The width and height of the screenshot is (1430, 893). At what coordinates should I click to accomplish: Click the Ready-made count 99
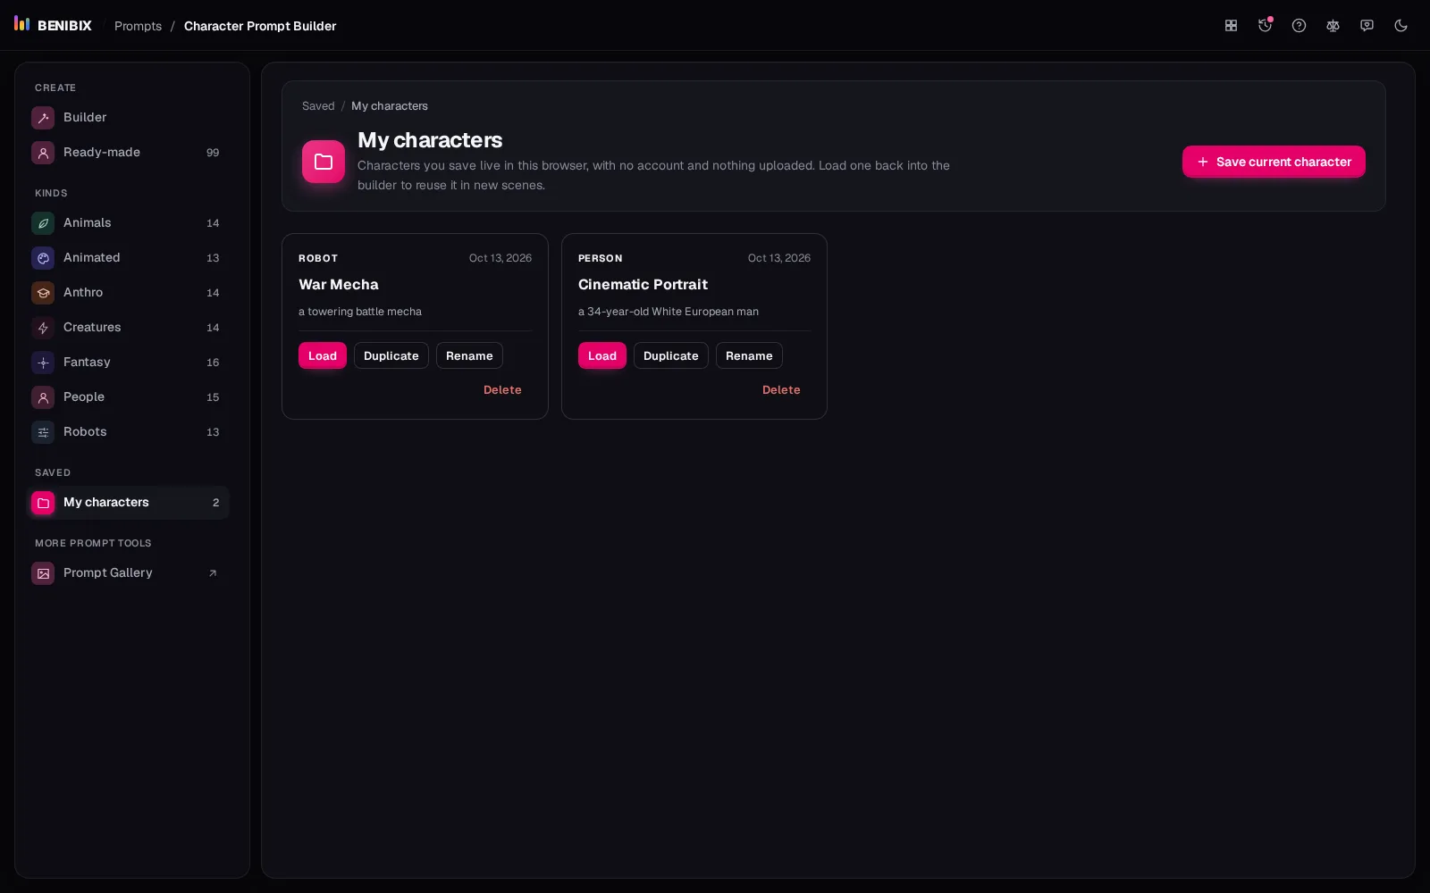[x=213, y=153]
